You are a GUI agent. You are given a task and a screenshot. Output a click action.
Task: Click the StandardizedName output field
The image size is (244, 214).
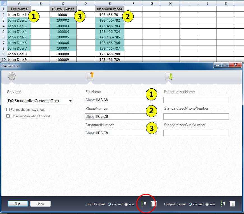coord(196,100)
